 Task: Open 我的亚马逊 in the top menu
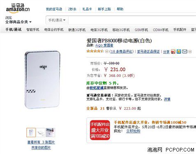(x=54, y=9)
